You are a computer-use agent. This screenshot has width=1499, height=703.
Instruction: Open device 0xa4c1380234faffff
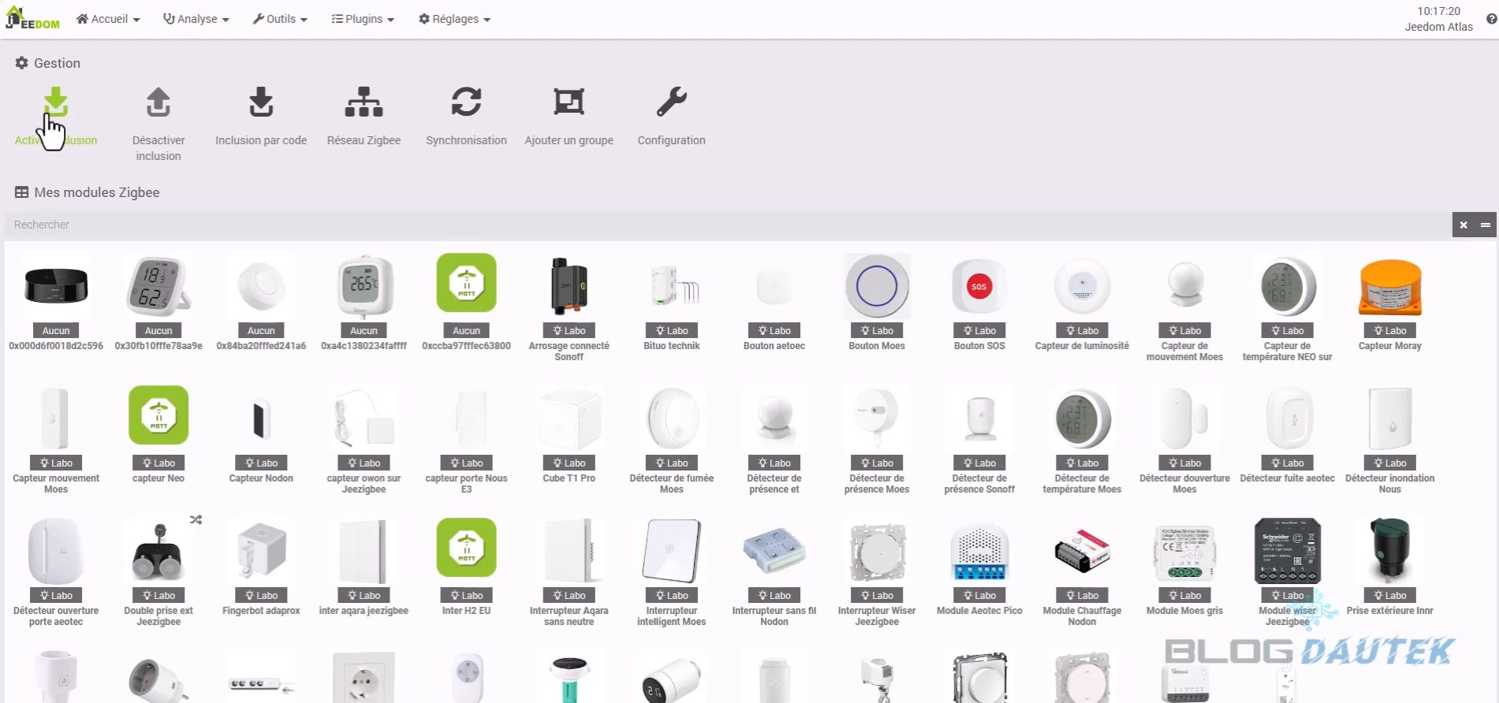click(364, 303)
